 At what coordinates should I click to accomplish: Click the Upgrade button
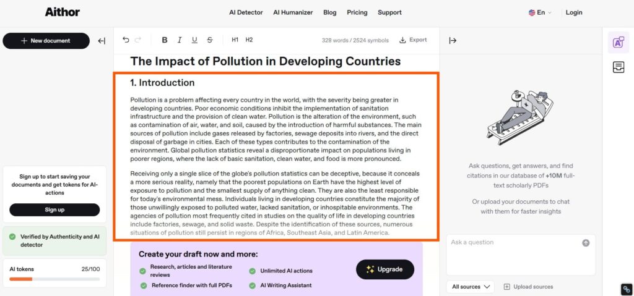click(385, 269)
